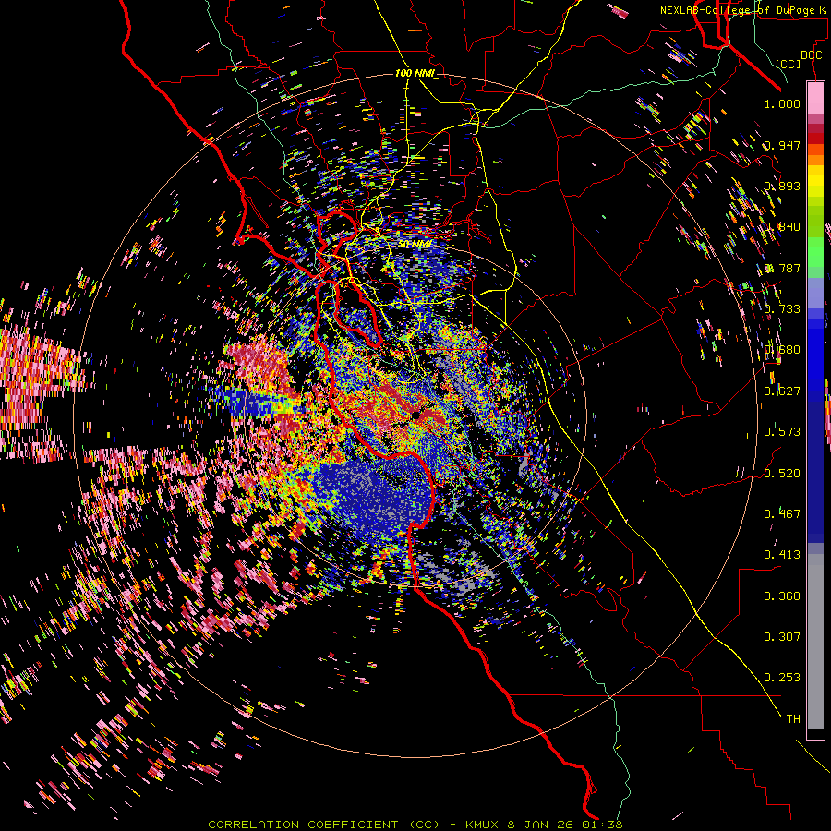The image size is (831, 831).
Task: Select the 0.787 legend value
Action: (x=782, y=268)
